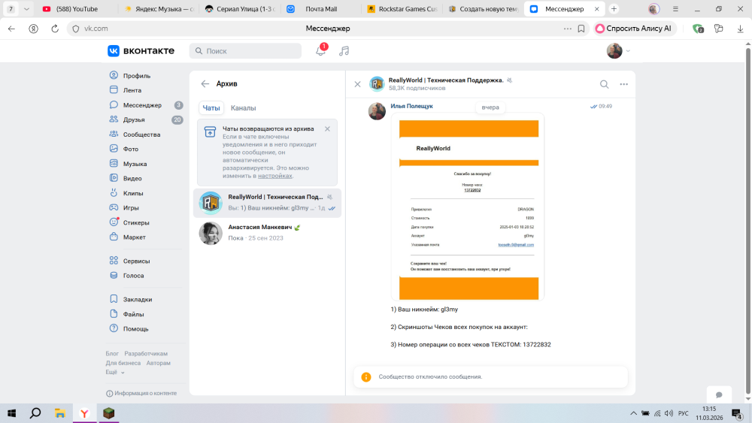Open Мессенджер in the sidebar
752x423 pixels.
coord(142,105)
